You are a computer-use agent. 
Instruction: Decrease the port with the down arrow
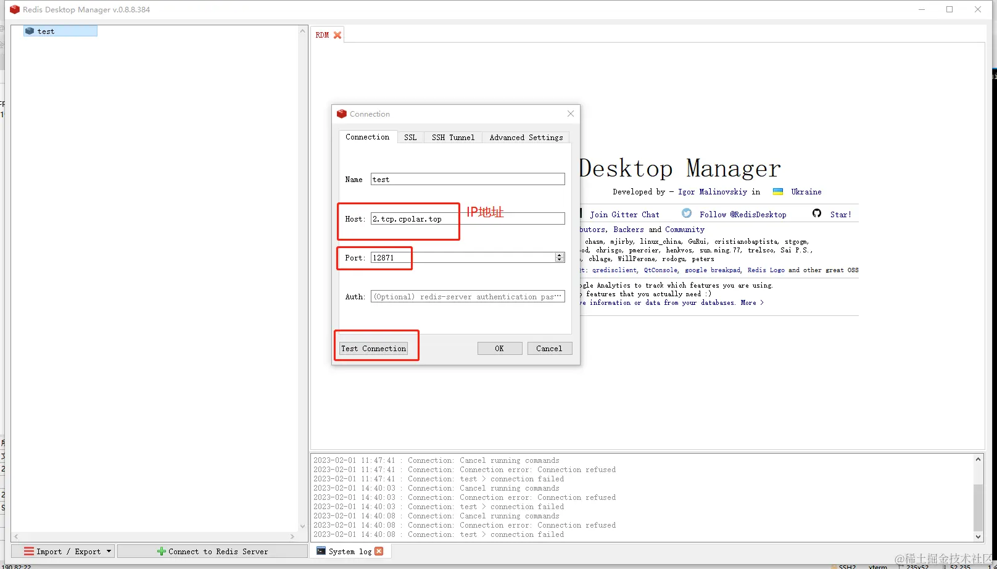tap(560, 260)
